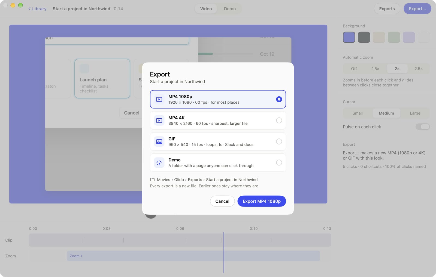This screenshot has width=436, height=277.
Task: Pick the beige background swatch
Action: click(x=379, y=37)
